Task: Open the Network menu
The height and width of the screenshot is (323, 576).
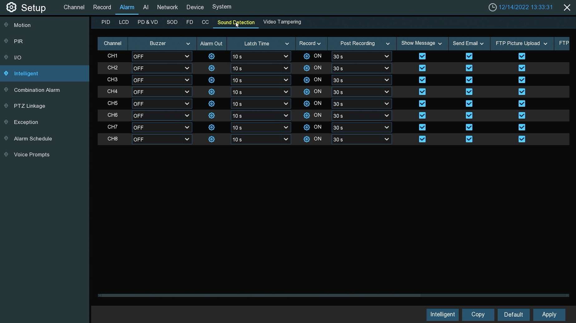Action: (x=167, y=7)
